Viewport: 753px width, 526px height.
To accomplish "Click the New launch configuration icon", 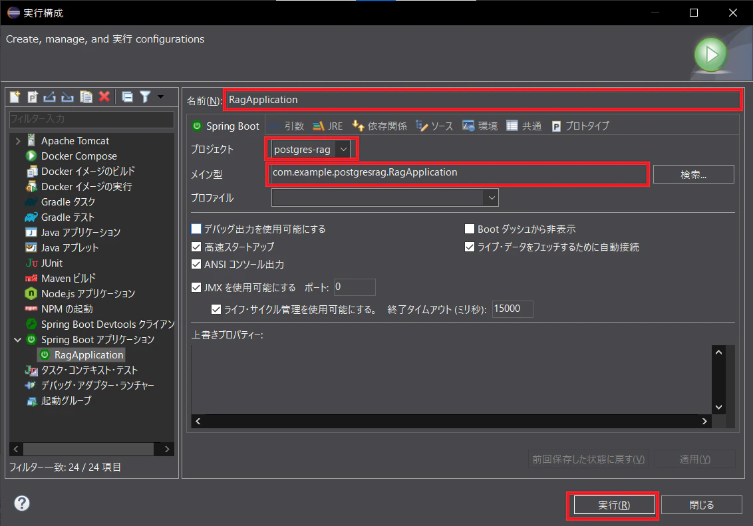I will pos(15,97).
